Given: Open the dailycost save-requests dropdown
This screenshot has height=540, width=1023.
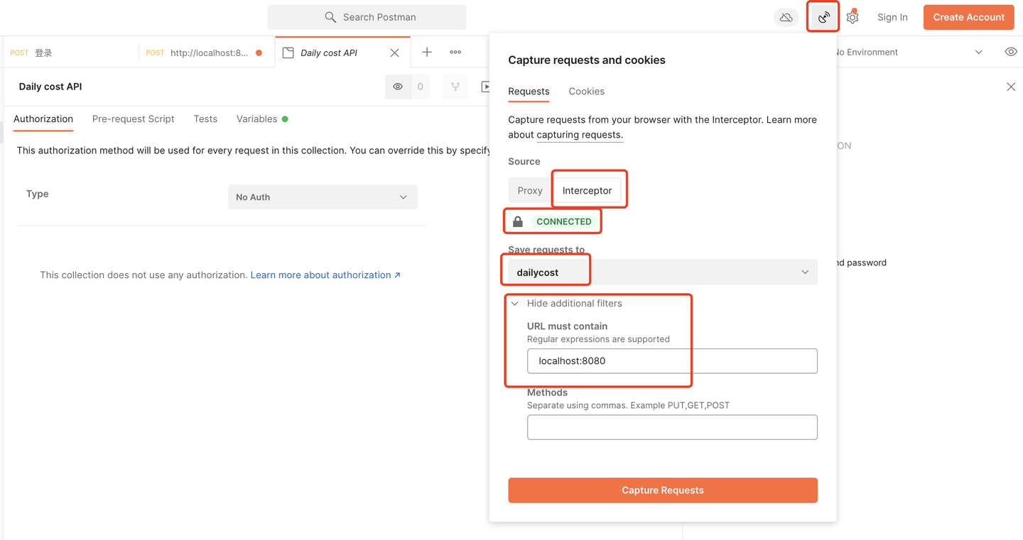Looking at the screenshot, I should coord(662,272).
